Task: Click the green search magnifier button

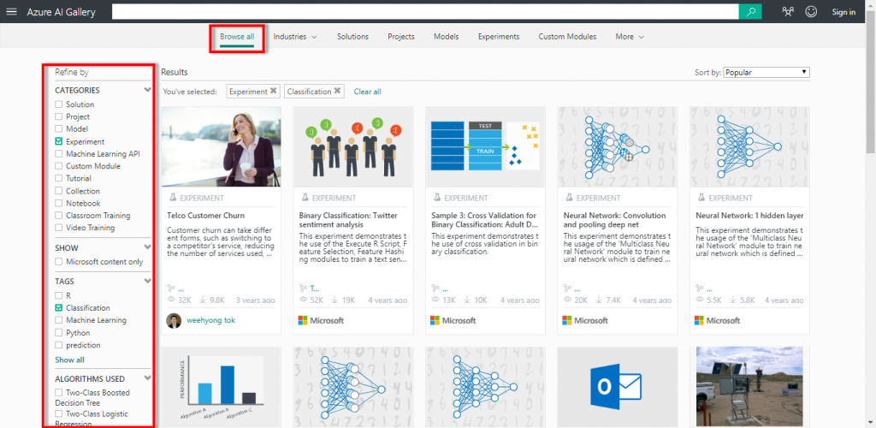Action: tap(750, 12)
